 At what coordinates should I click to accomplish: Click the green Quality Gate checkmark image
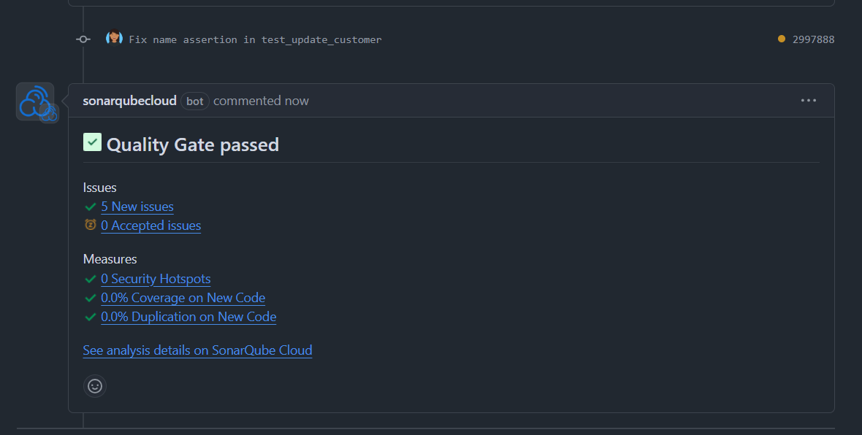click(92, 142)
